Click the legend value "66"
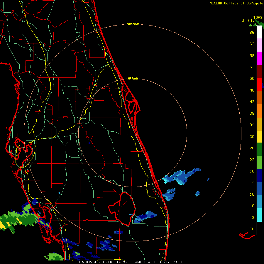Image resolution: width=264 pixels, height=264 pixels. (x=252, y=33)
